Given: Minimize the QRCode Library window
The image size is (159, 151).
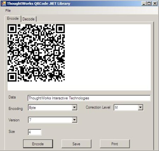Looking at the screenshot, I should [x=144, y=4].
